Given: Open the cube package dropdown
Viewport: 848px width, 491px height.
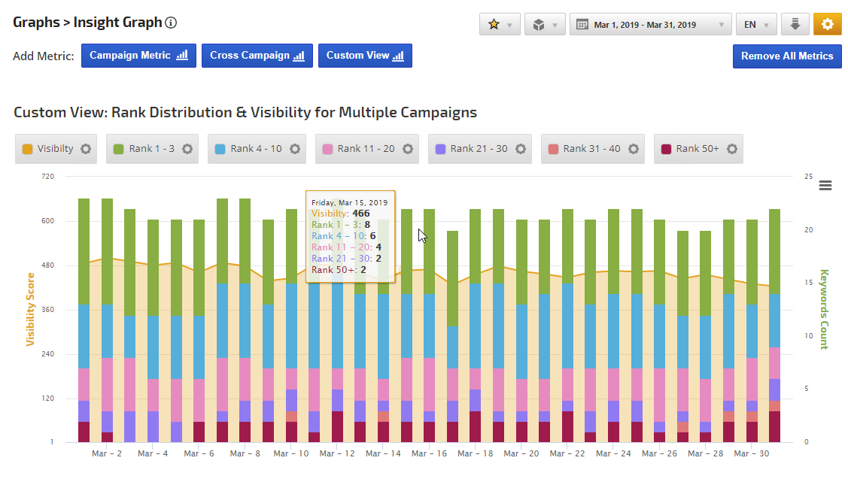Looking at the screenshot, I should (545, 24).
